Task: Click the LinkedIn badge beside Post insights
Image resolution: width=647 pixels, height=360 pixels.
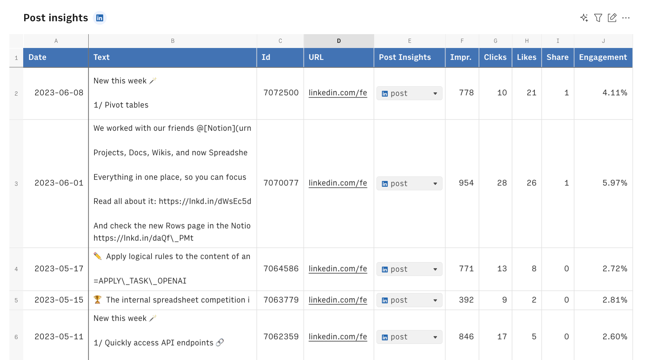Action: pyautogui.click(x=100, y=18)
